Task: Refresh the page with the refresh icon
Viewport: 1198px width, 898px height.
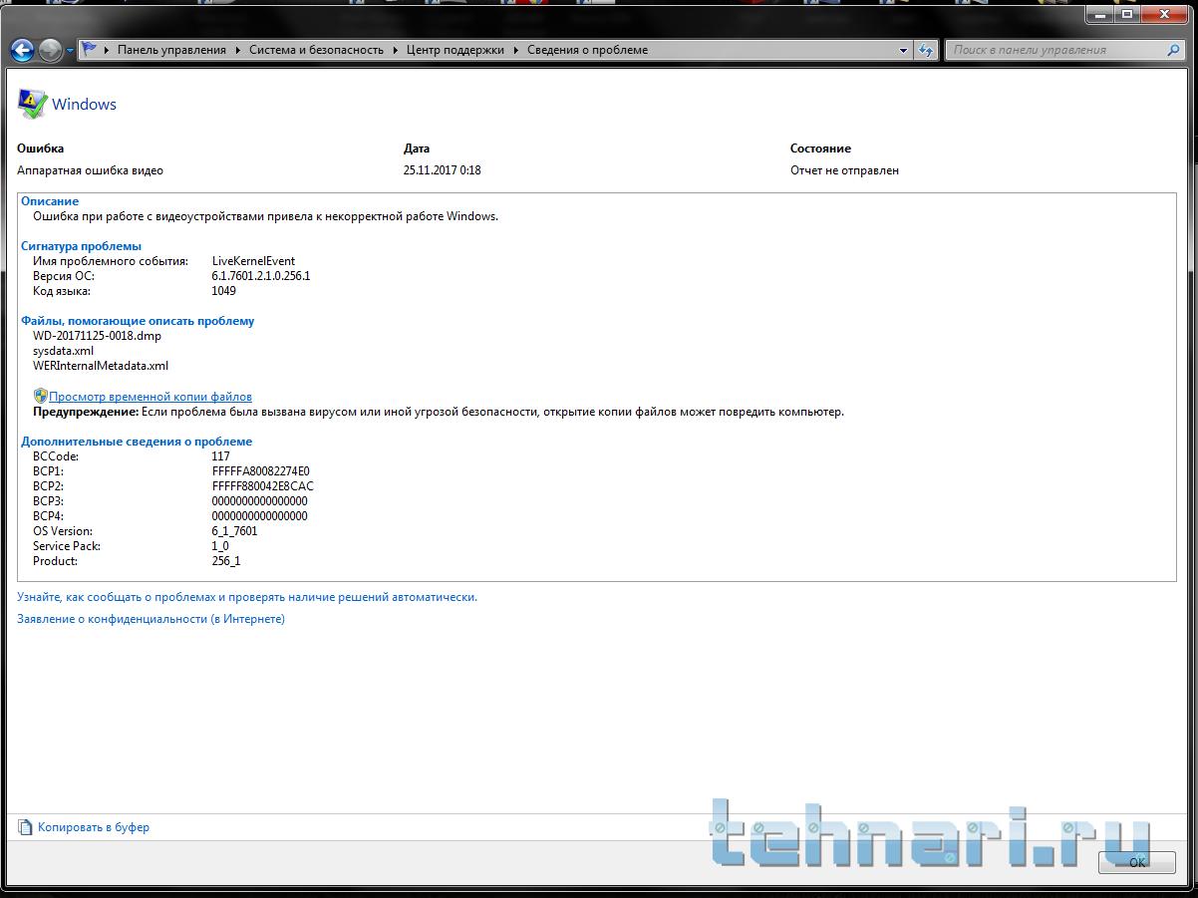Action: 926,50
